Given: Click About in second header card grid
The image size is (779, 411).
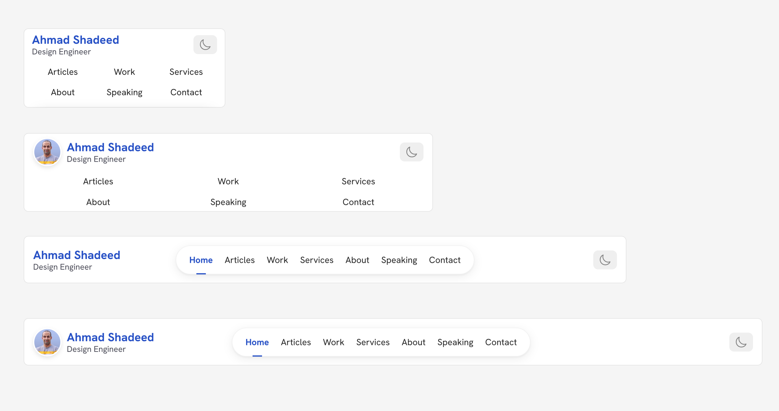Looking at the screenshot, I should pos(98,202).
